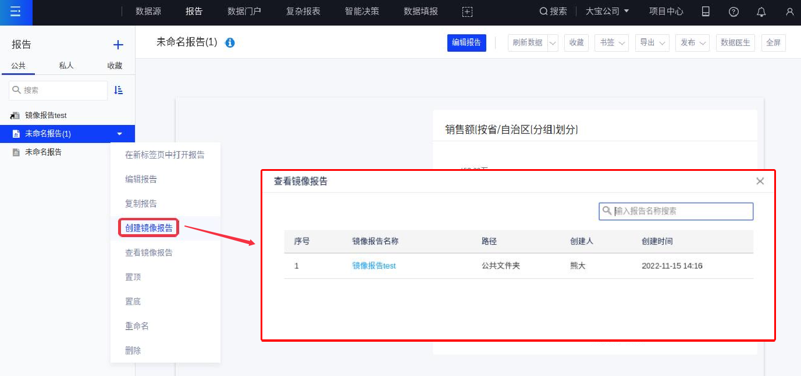Open the 刷新数据 dropdown arrow
This screenshot has width=801, height=376.
coord(552,42)
